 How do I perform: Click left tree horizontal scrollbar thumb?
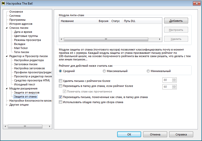(25, 126)
